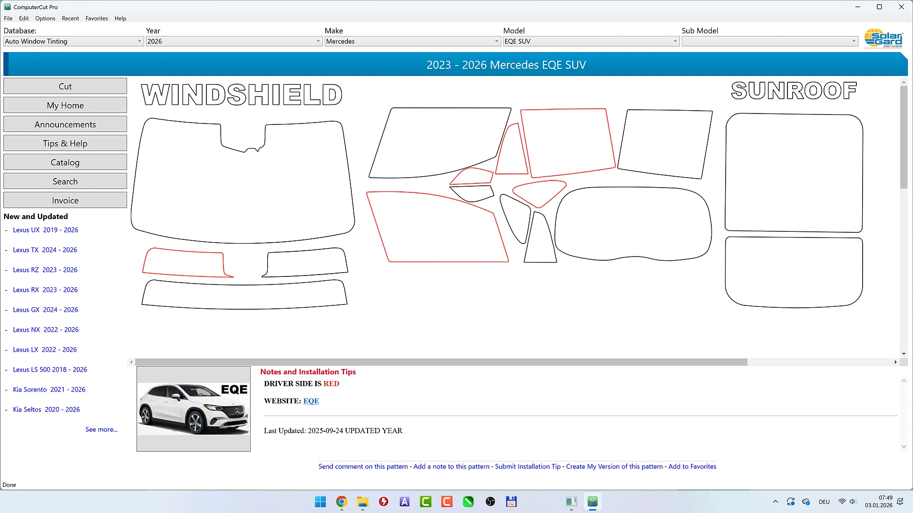Select the upper sunroof pattern piece

point(794,173)
